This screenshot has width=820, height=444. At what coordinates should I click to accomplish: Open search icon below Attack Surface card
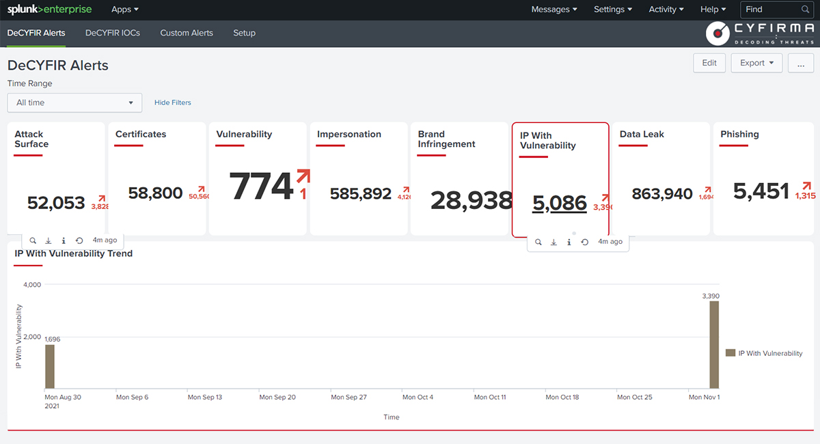point(33,240)
